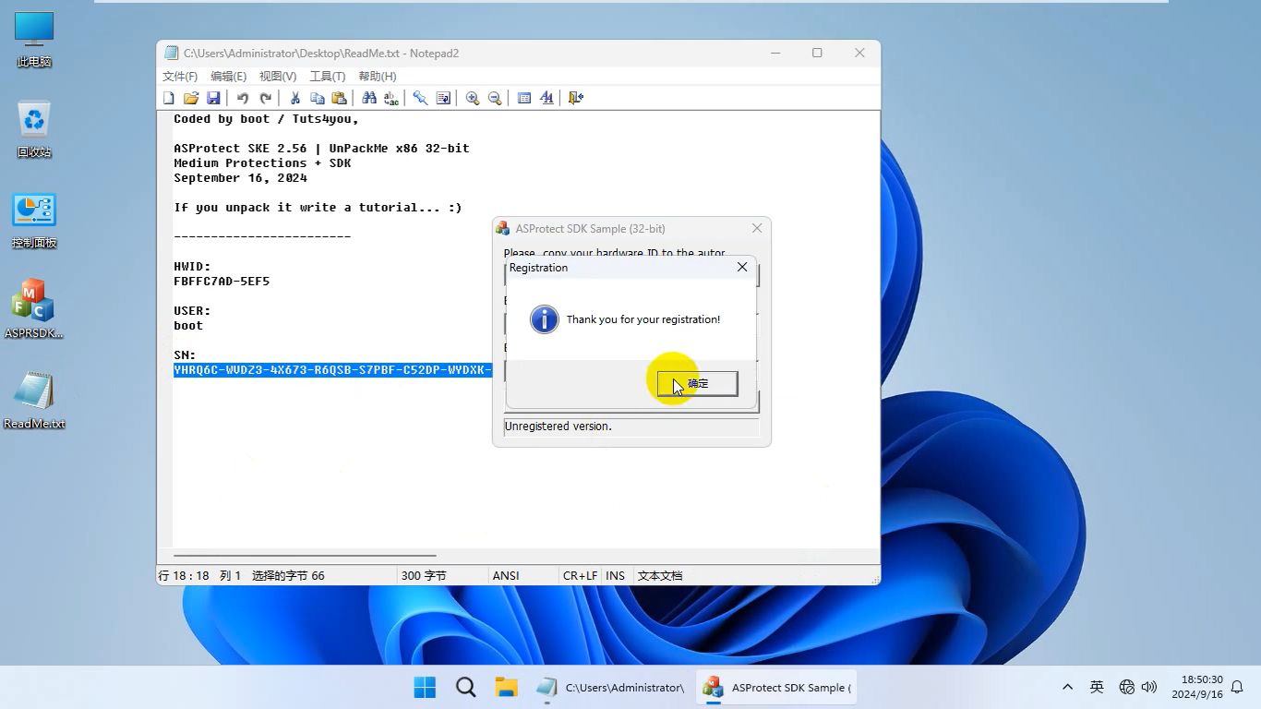This screenshot has height=709, width=1261.
Task: Open ASPRSDK desktop shortcut icon
Action: point(34,309)
